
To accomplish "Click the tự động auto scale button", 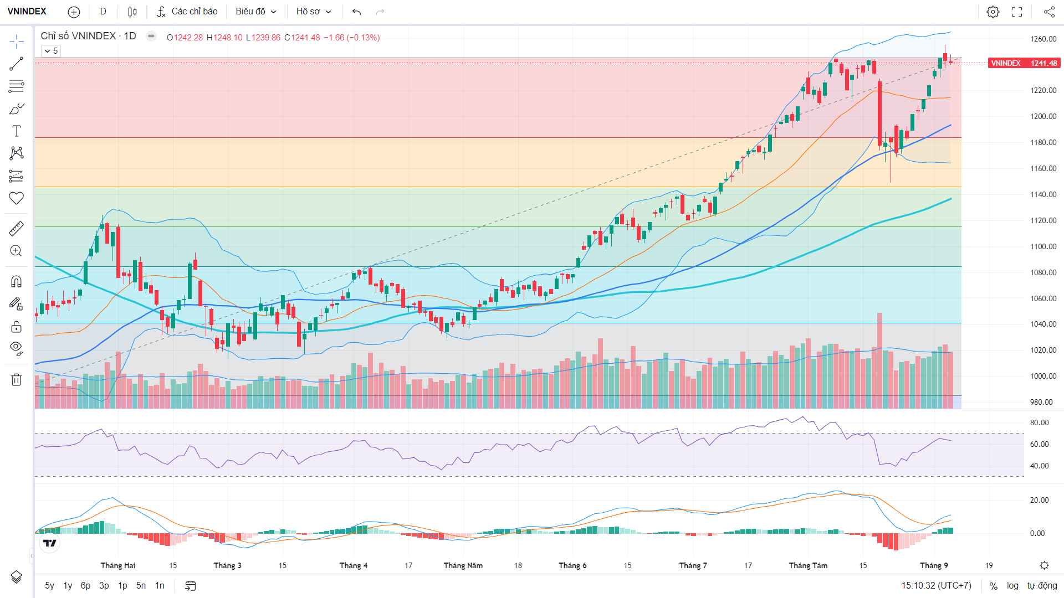I will pos(1042,586).
